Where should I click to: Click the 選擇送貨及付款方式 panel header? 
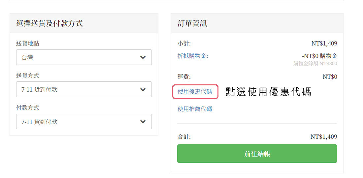[49, 23]
